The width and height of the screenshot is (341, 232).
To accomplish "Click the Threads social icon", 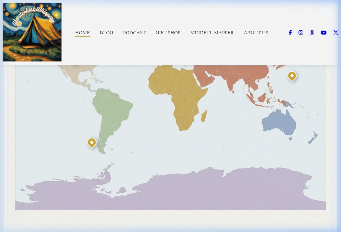I will 312,33.
